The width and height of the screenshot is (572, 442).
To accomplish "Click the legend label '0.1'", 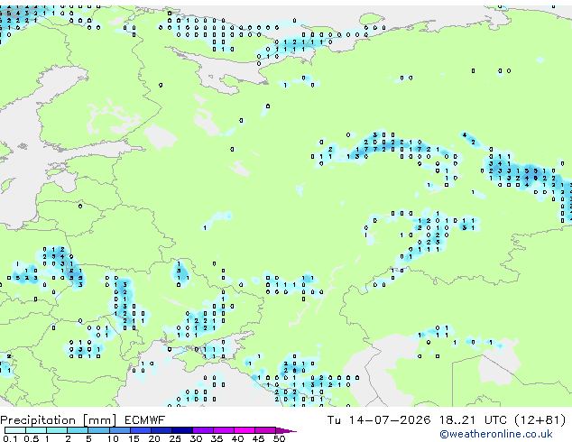I will pyautogui.click(x=10, y=438).
